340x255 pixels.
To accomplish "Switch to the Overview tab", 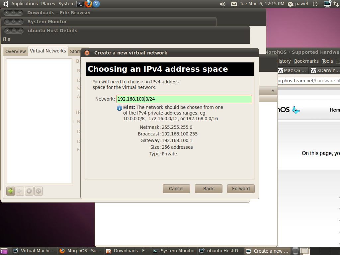I will tap(15, 51).
